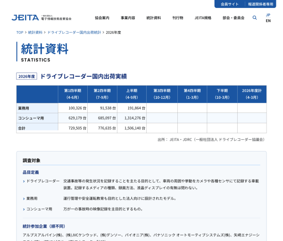Screen dimensions: 283x241
Task: Click the 出所 source note text
Action: [211, 140]
